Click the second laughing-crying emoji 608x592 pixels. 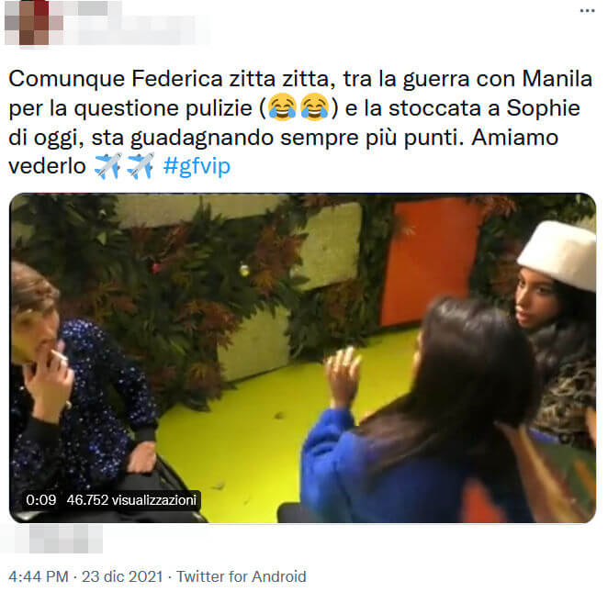[314, 107]
